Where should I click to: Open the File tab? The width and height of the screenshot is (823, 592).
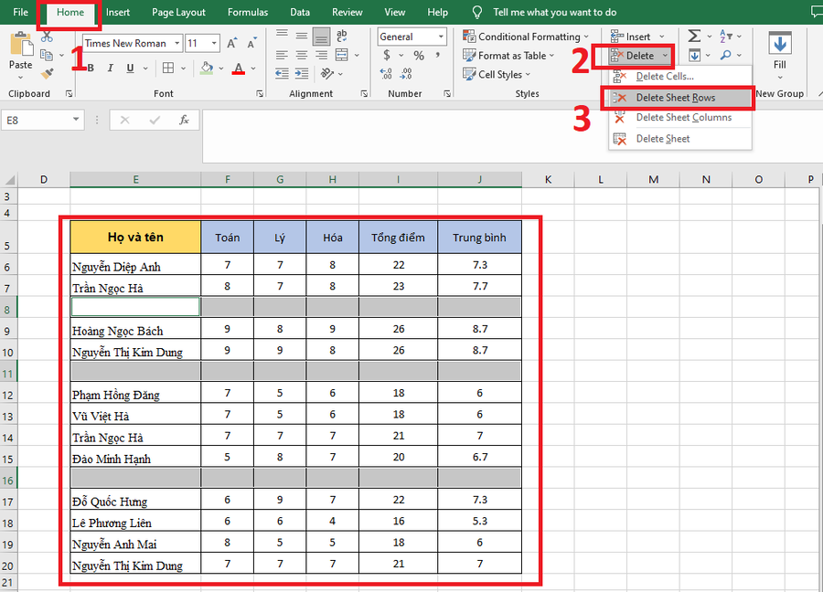tap(20, 12)
